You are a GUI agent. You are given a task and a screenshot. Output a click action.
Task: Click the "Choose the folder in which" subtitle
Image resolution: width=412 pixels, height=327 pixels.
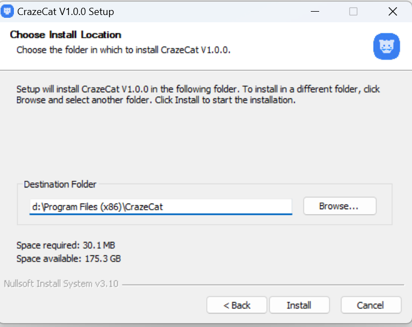123,49
